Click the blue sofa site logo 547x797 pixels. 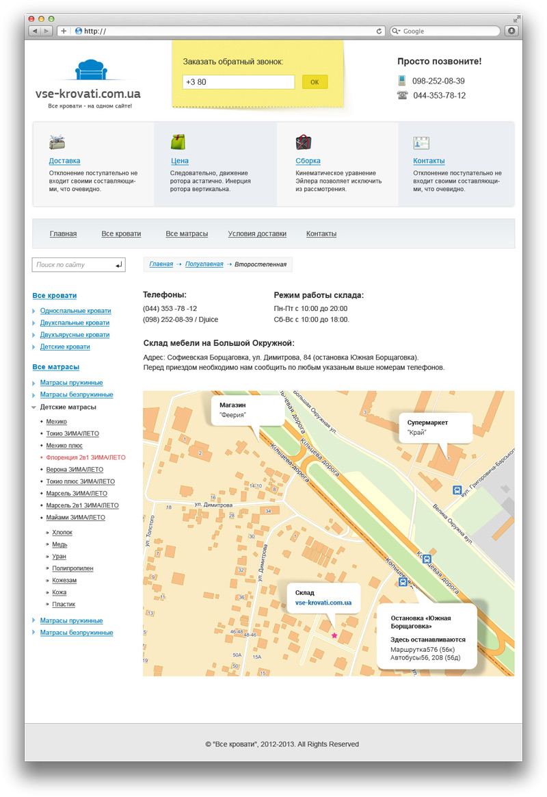tap(88, 71)
